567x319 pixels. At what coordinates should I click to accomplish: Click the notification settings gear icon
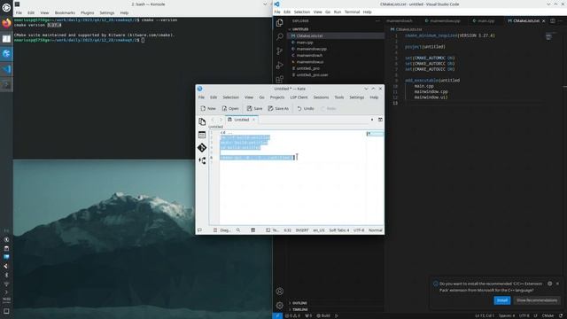pyautogui.click(x=549, y=284)
